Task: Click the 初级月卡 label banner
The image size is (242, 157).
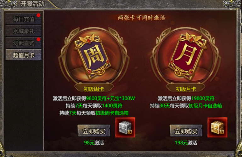Action: [186, 89]
